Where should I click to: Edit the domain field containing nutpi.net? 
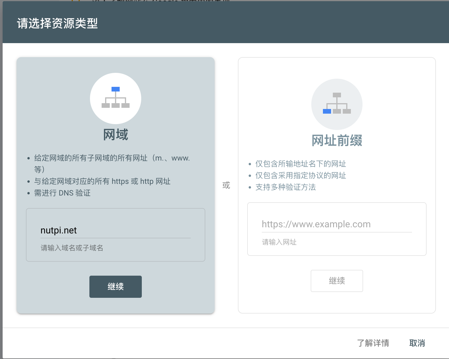116,230
